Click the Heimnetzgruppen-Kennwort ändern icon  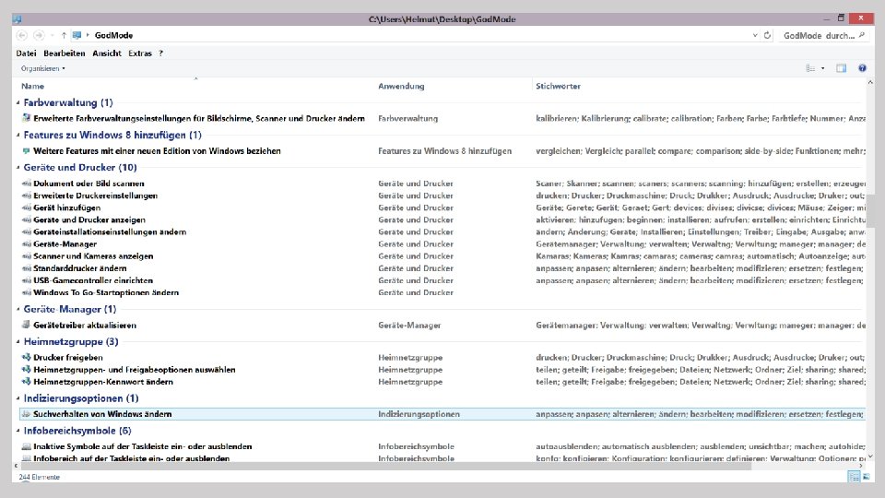26,381
